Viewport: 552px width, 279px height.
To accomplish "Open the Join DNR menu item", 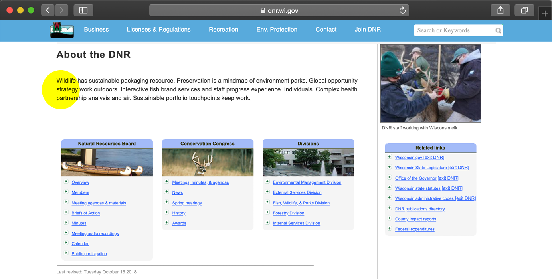I will [x=368, y=30].
